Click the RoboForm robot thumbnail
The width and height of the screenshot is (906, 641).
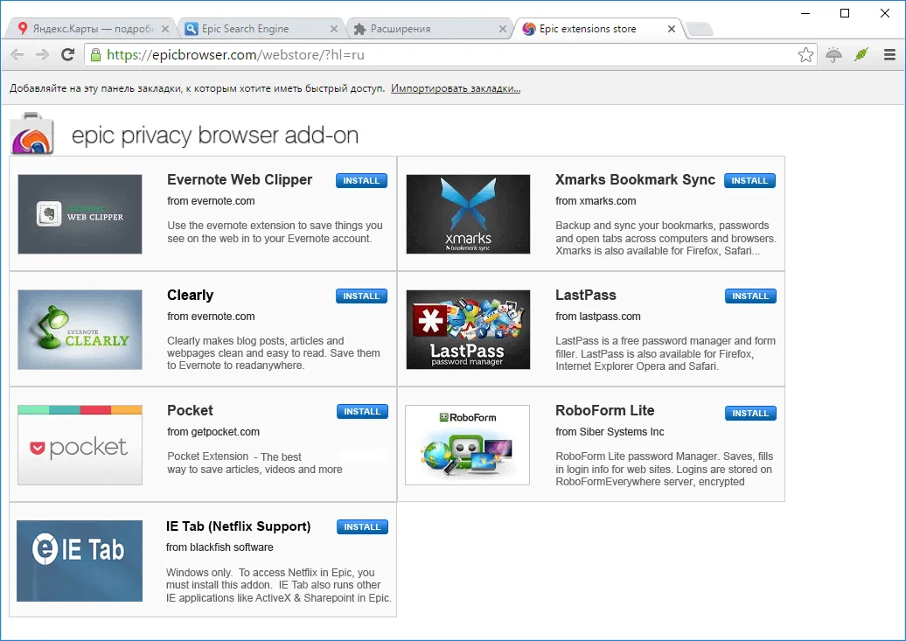pyautogui.click(x=468, y=445)
